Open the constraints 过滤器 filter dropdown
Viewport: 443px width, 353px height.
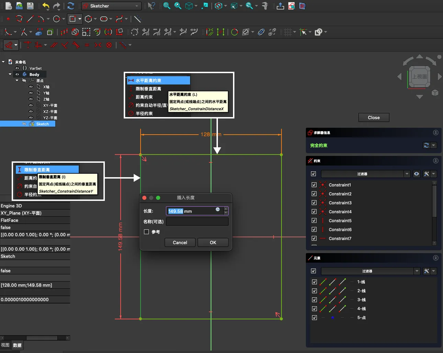[x=407, y=174]
